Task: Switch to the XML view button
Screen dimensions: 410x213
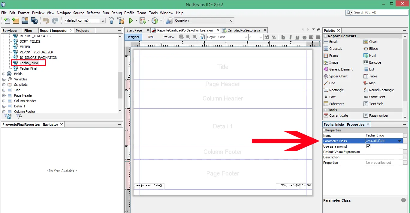Action: click(151, 37)
